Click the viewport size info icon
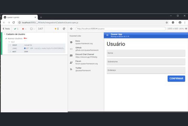188x126 pixels. coord(186,29)
